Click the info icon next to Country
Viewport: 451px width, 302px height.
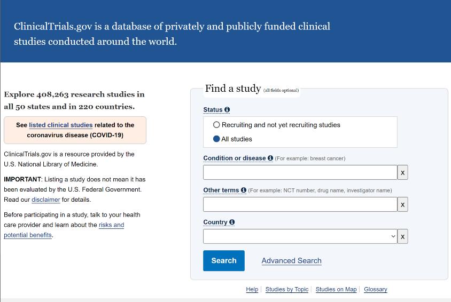(x=232, y=222)
